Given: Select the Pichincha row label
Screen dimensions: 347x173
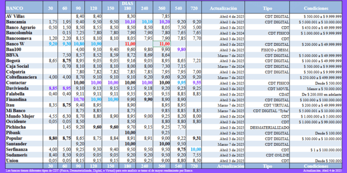Looking at the screenshot, I should click(16, 127).
